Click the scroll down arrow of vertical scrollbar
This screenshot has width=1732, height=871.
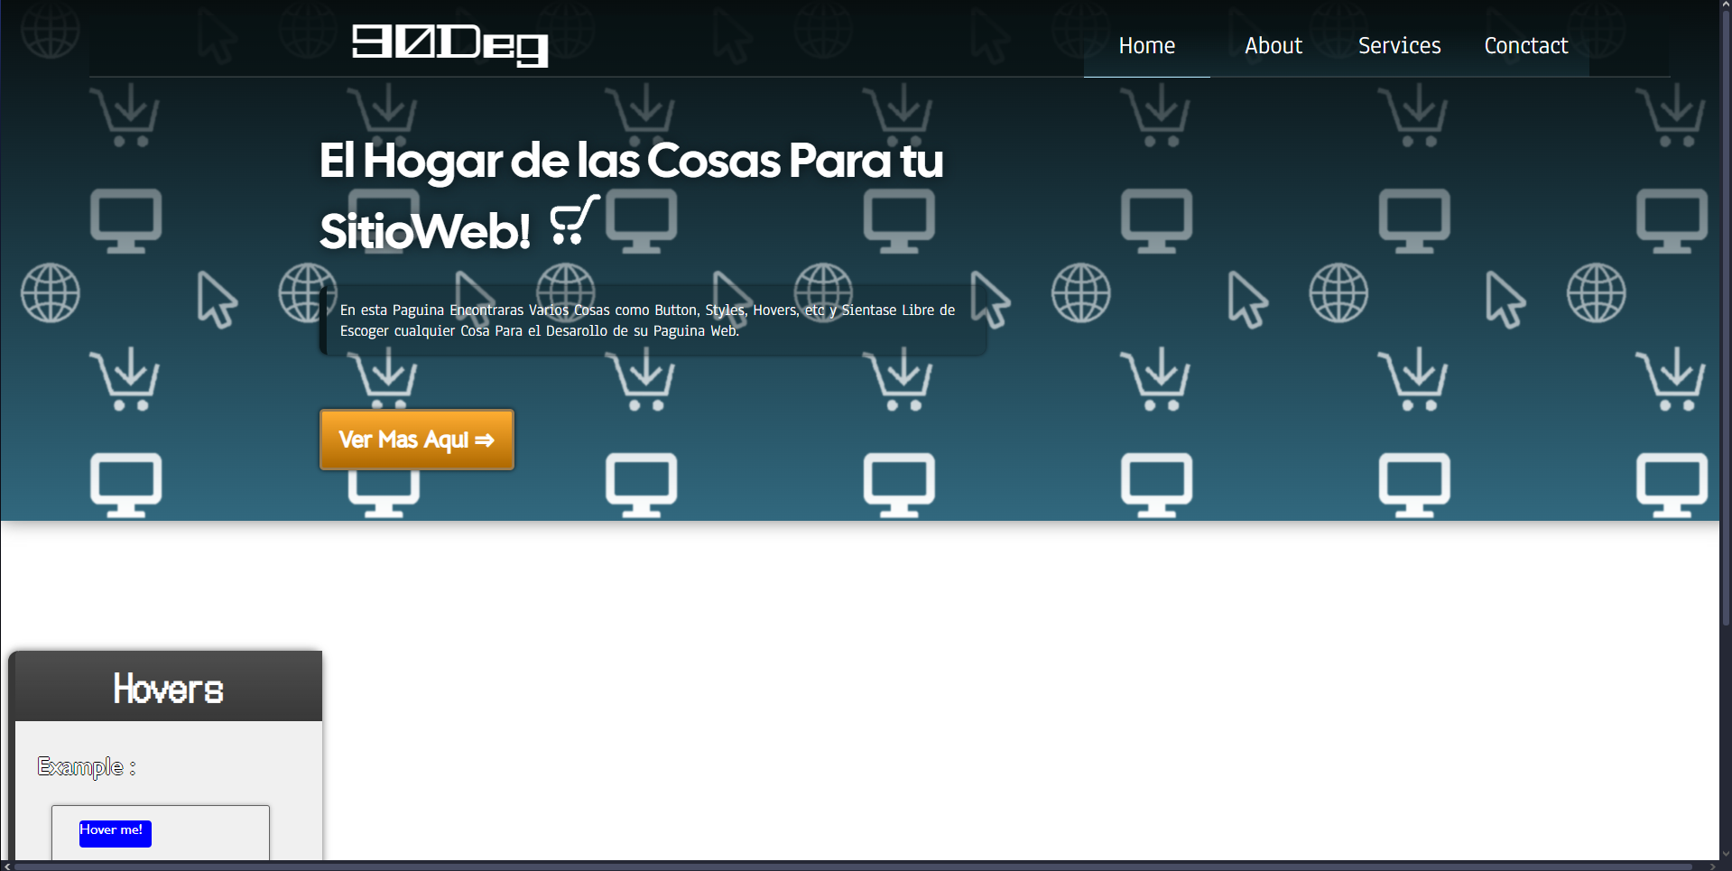click(1726, 853)
